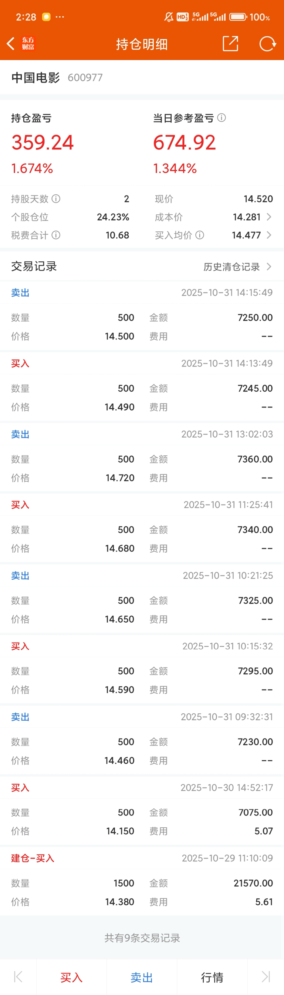Image resolution: width=284 pixels, height=995 pixels.
Task: Expand the 成本价 14.281 chevron
Action: [x=269, y=217]
